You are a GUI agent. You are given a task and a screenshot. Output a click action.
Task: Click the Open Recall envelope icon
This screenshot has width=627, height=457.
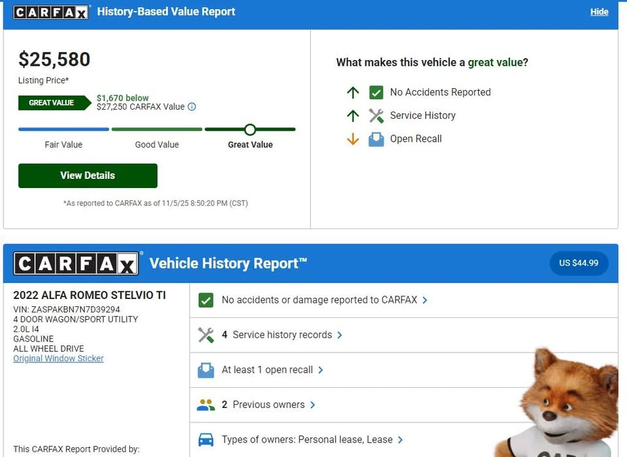pyautogui.click(x=376, y=139)
